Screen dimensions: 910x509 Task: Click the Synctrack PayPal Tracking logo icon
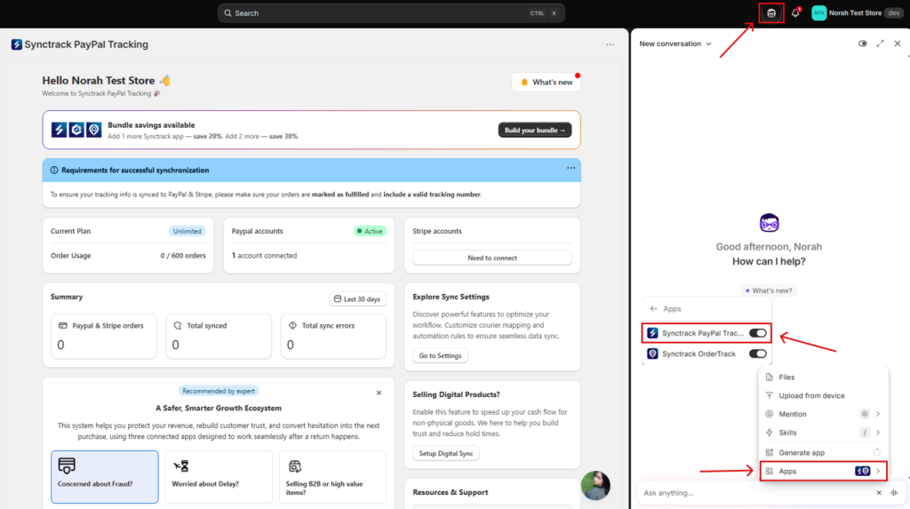(x=16, y=44)
